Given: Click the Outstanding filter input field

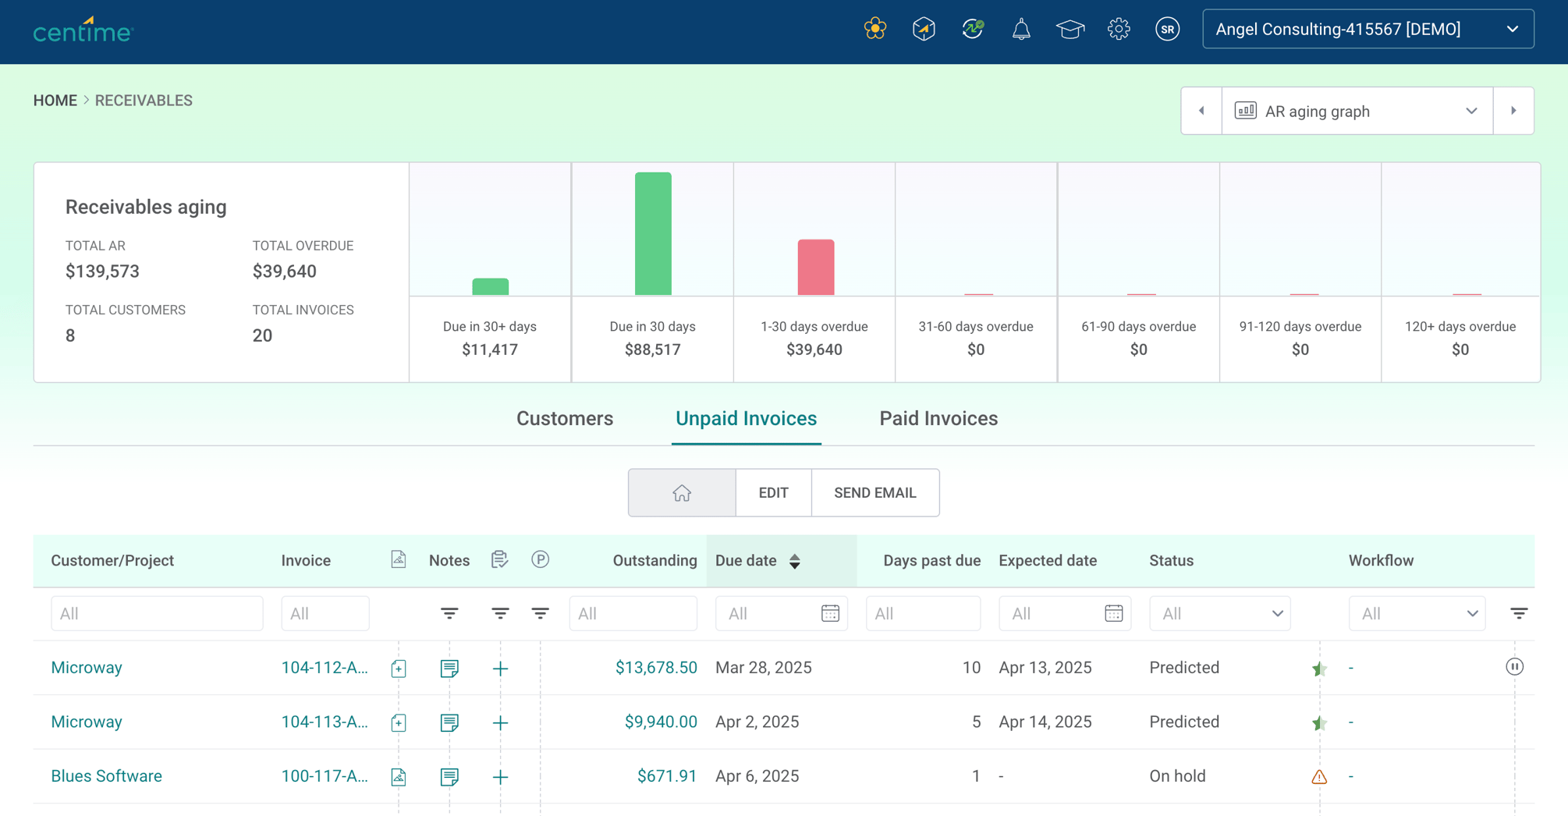Looking at the screenshot, I should (x=633, y=613).
